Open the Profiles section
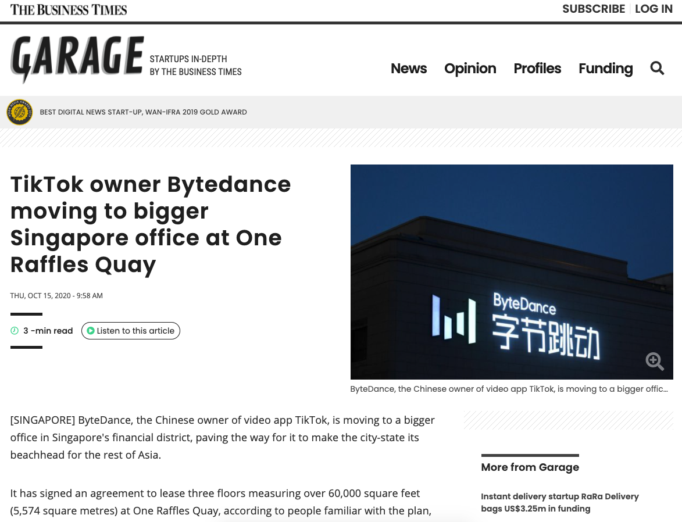Image resolution: width=682 pixels, height=522 pixels. (537, 68)
